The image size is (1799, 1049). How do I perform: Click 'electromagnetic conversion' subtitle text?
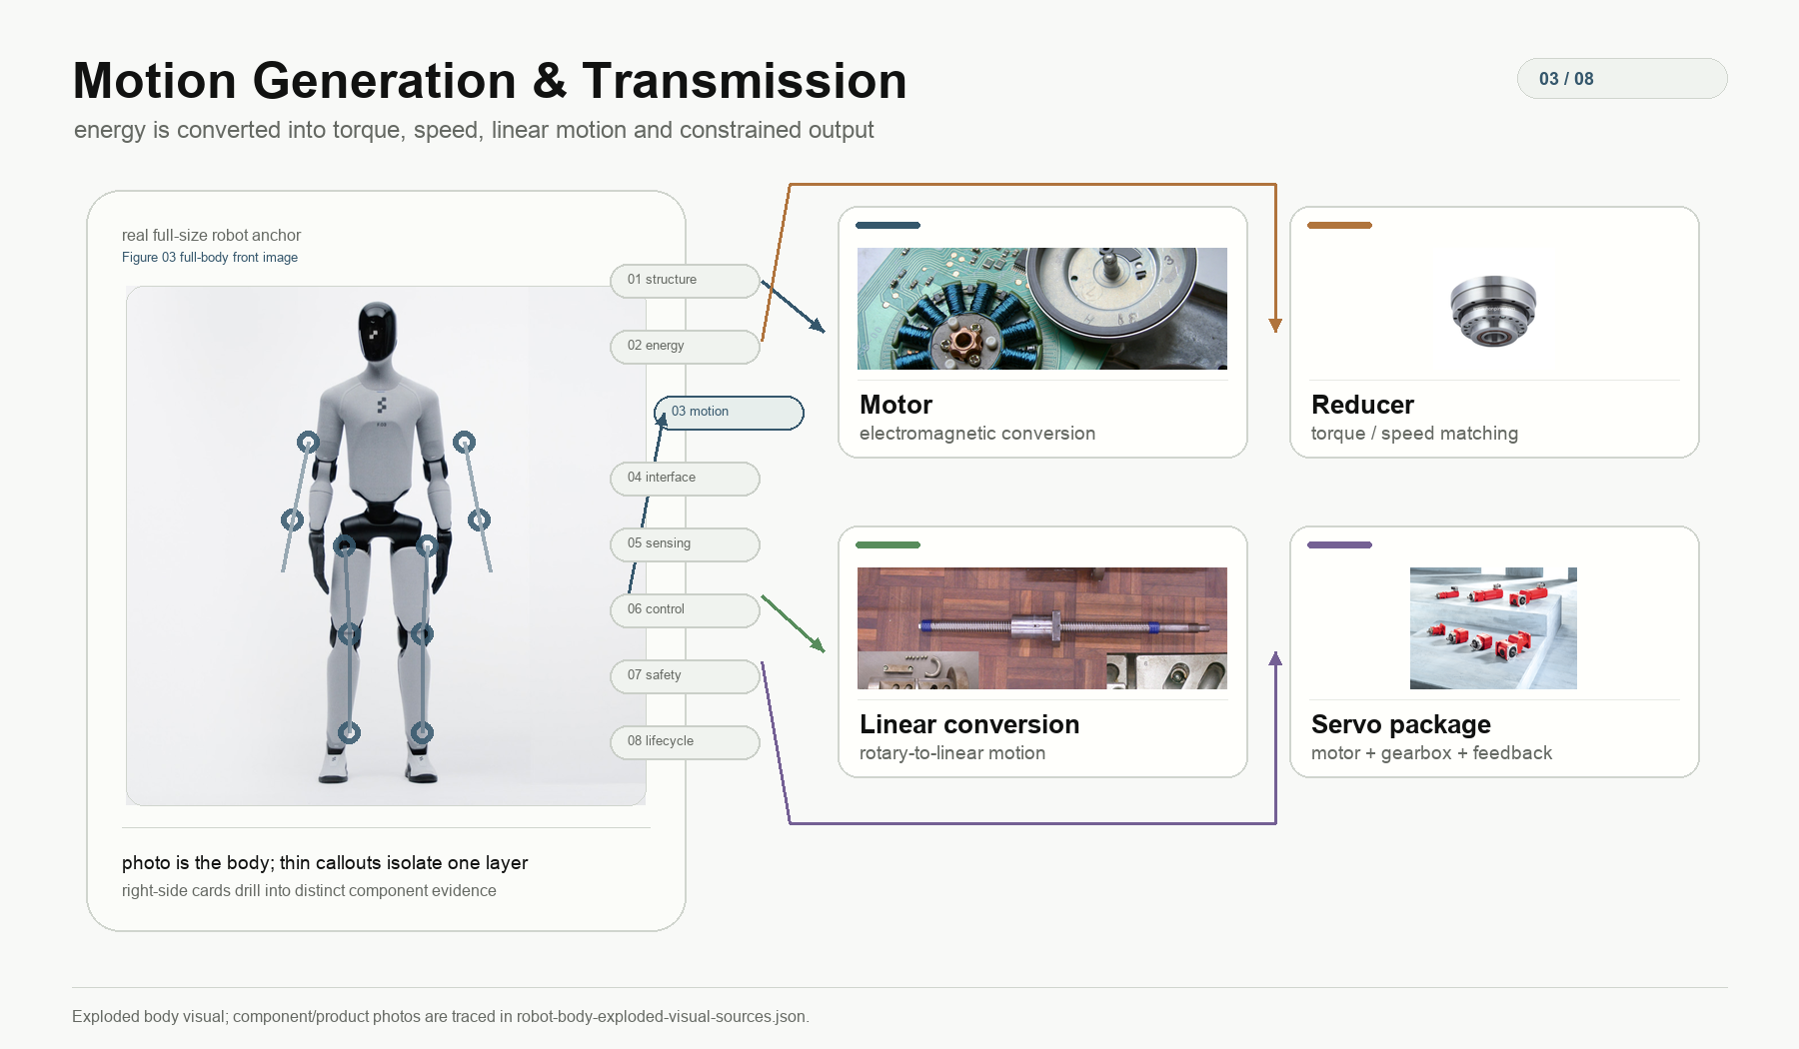[x=977, y=434]
